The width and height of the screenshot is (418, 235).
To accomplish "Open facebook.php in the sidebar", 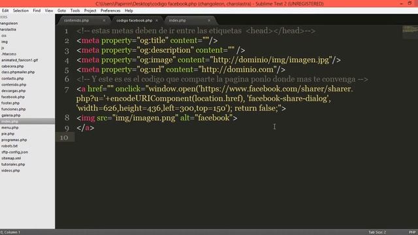I will (x=13, y=97).
